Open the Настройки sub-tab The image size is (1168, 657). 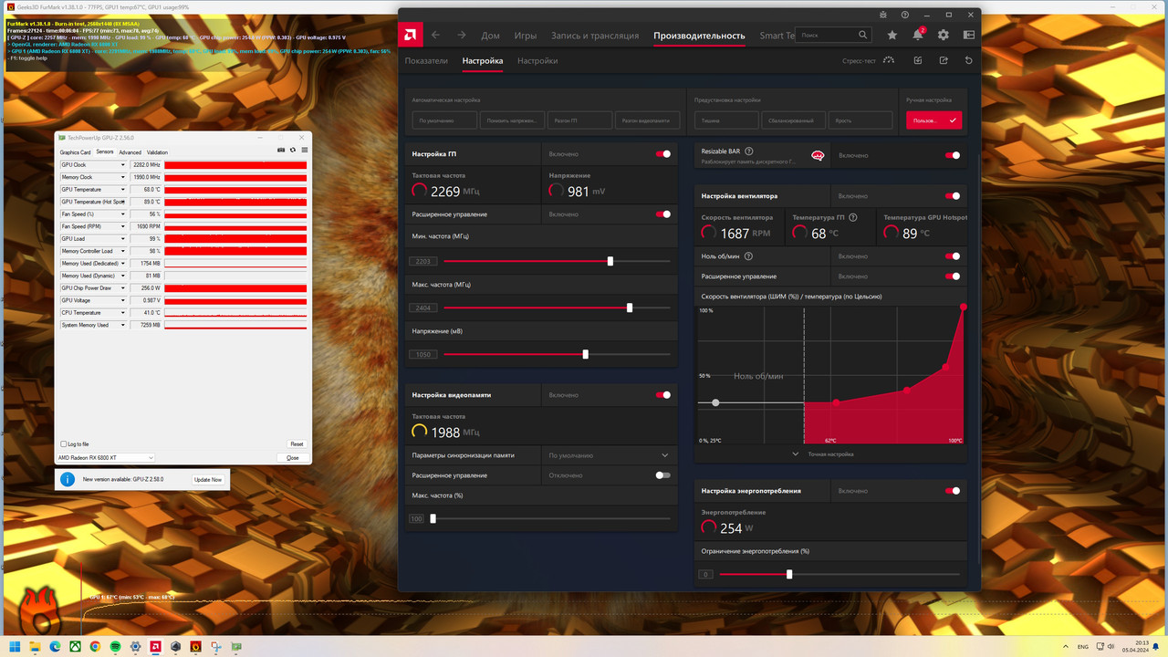point(537,61)
